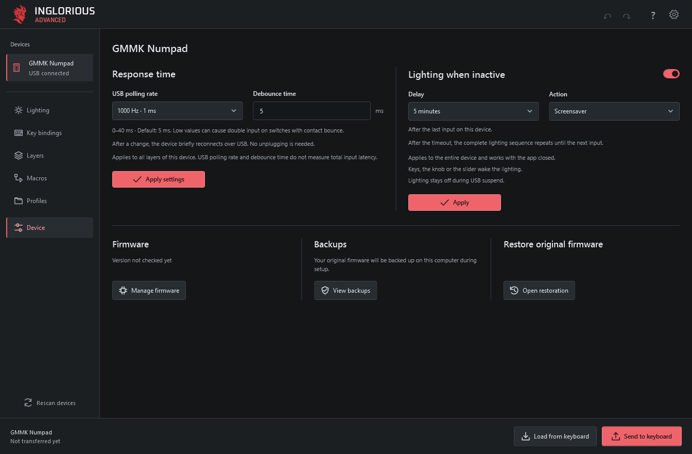This screenshot has height=454, width=692.
Task: Click the history icon on Open restoration
Action: [514, 291]
